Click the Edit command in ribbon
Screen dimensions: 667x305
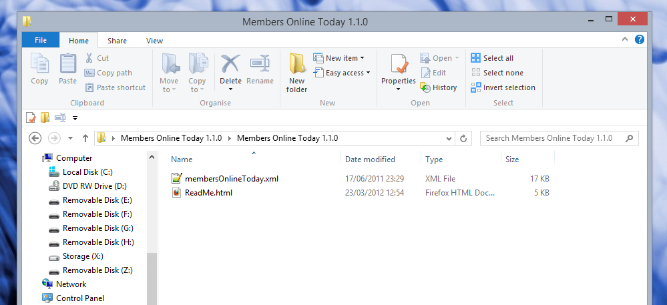(x=433, y=73)
